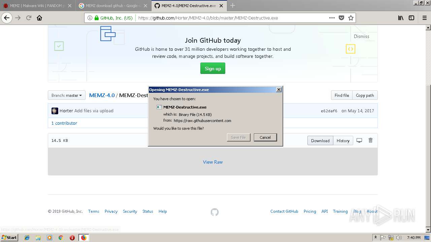Click the View Raw link
The image size is (431, 242).
(213, 162)
